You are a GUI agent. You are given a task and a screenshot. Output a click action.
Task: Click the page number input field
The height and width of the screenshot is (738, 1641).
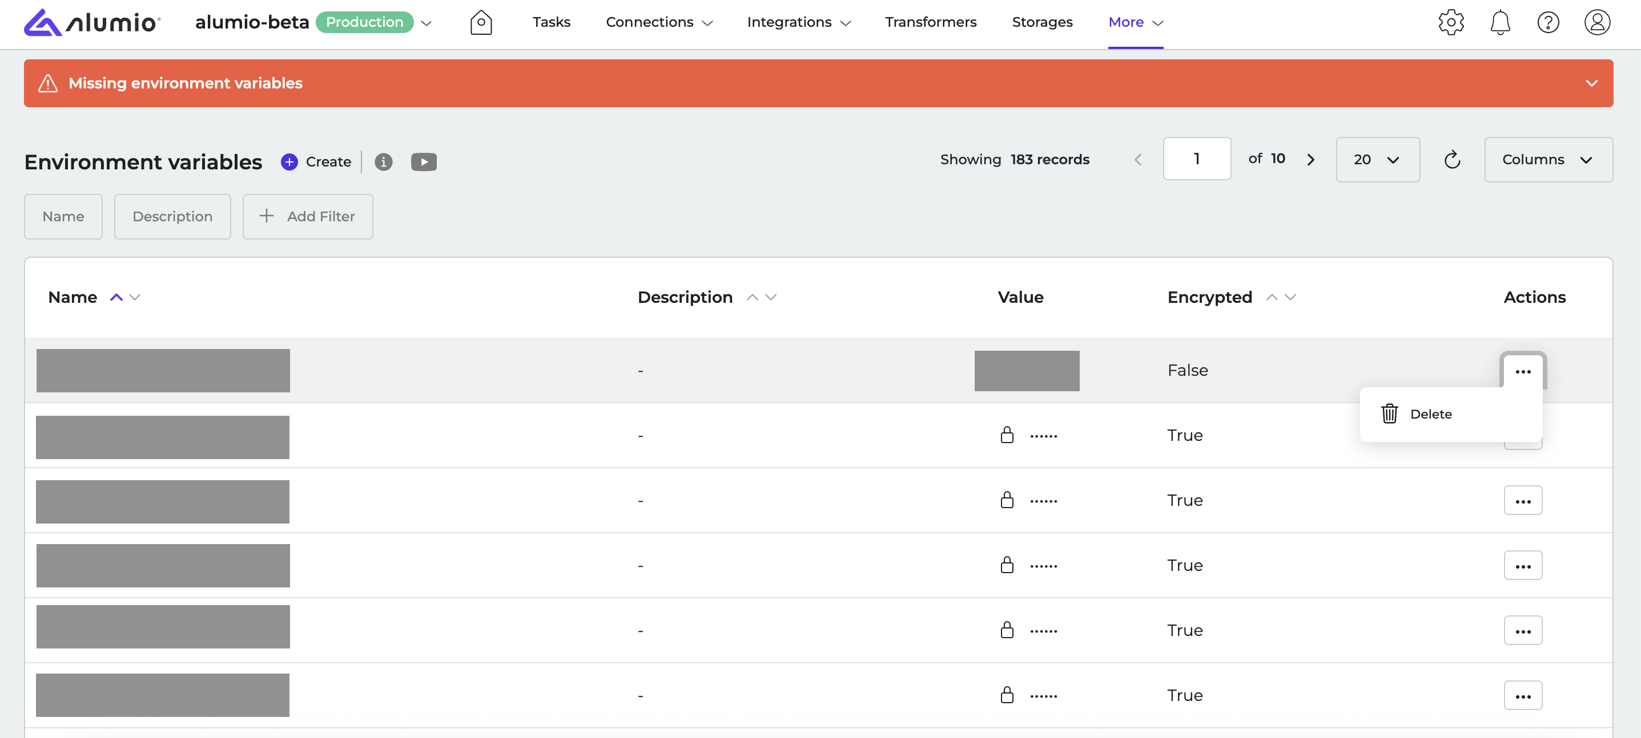coord(1196,159)
